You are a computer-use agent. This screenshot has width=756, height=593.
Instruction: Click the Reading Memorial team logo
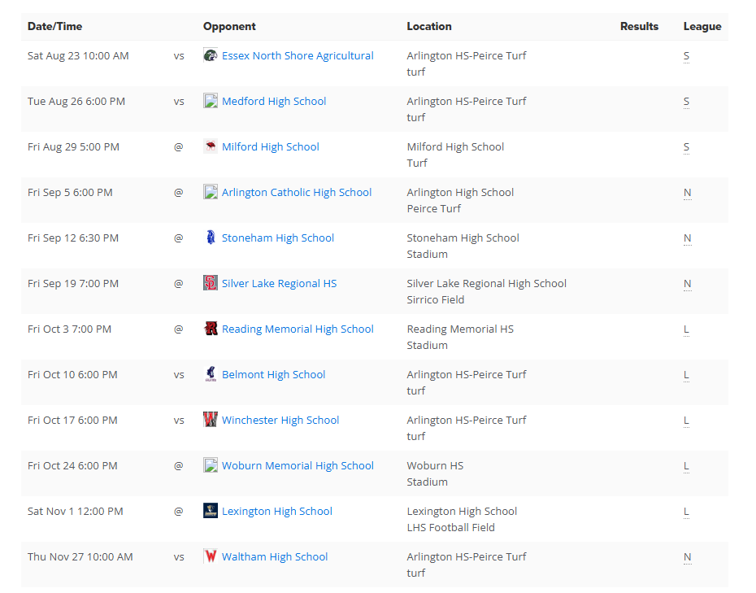(x=211, y=329)
